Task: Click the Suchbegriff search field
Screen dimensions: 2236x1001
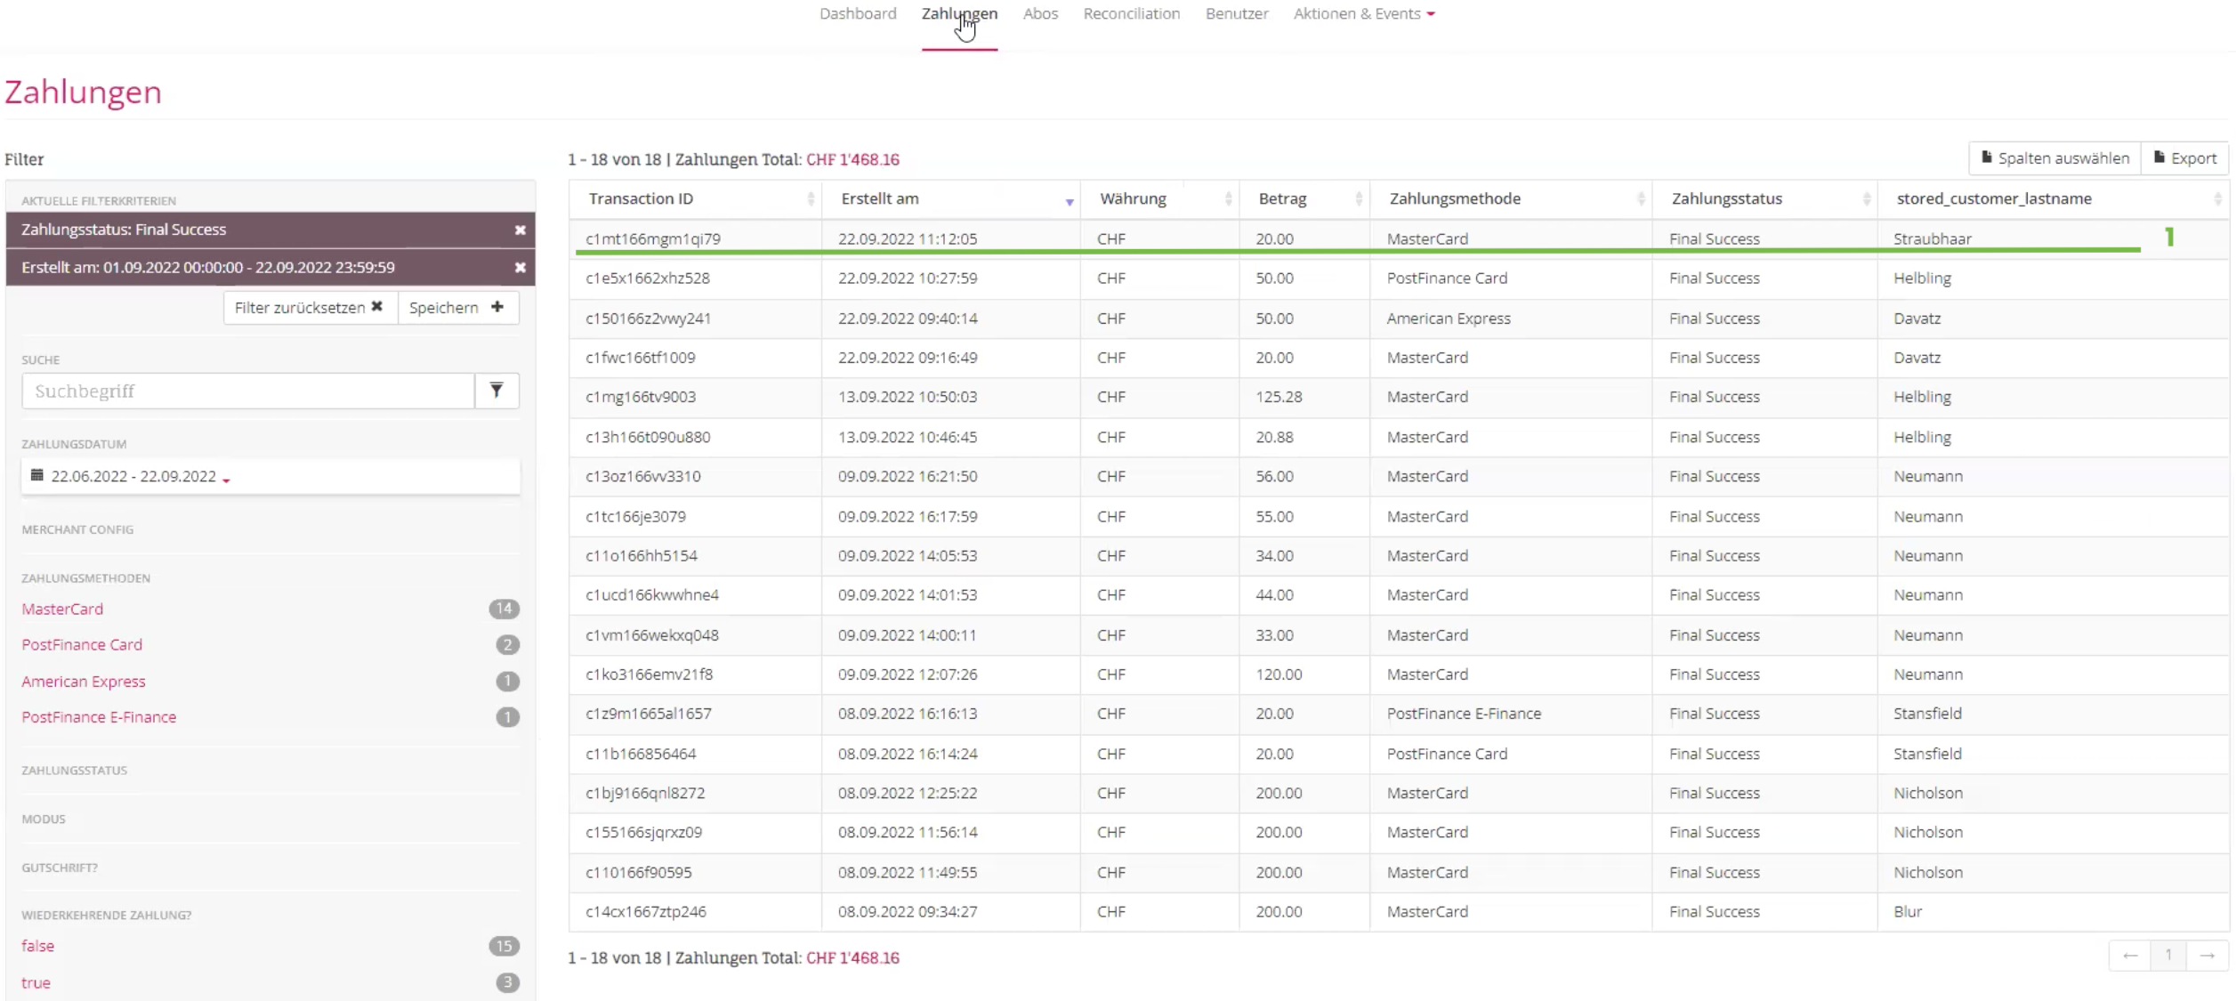Action: point(248,392)
